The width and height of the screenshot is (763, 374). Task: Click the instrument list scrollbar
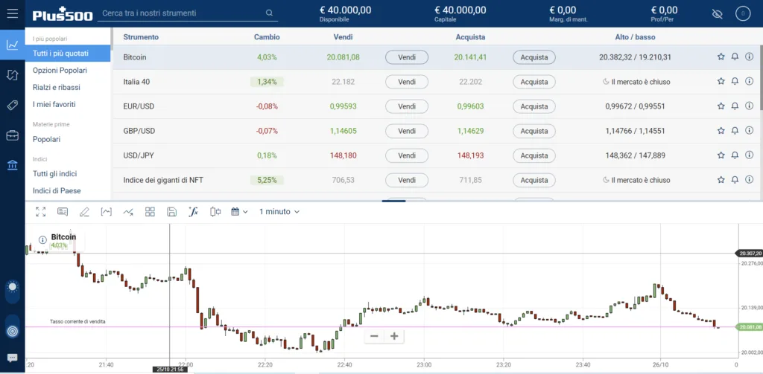pyautogui.click(x=761, y=77)
